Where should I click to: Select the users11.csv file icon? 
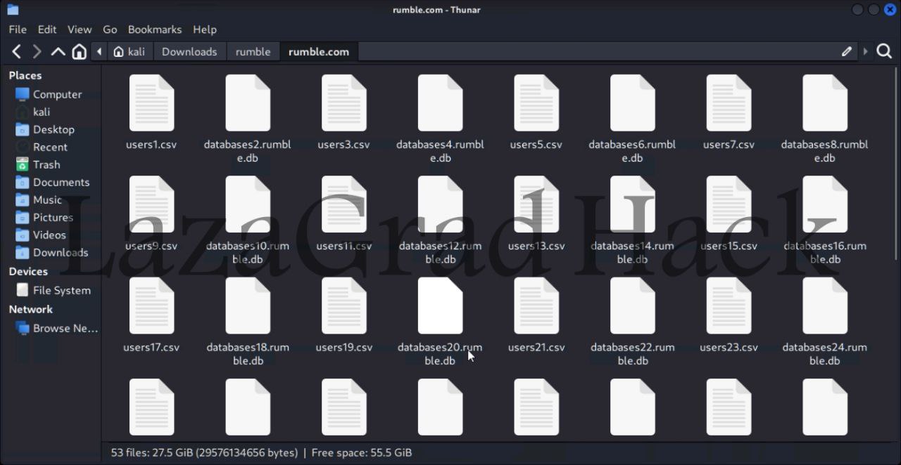coord(344,204)
